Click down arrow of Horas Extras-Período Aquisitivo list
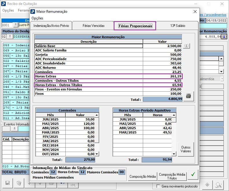The image size is (229, 191). tap(174, 154)
